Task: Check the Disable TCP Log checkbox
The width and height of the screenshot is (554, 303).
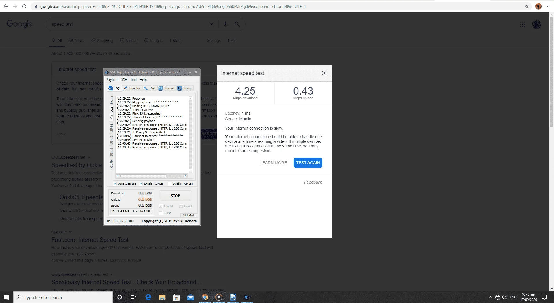Action: 170,184
